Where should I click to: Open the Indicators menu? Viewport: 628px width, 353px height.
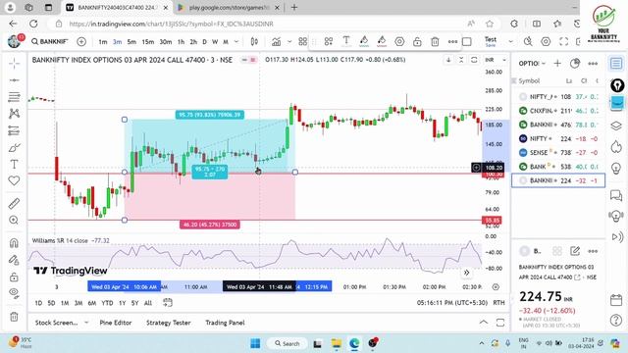pos(276,41)
